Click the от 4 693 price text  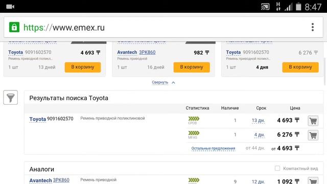click(x=285, y=148)
